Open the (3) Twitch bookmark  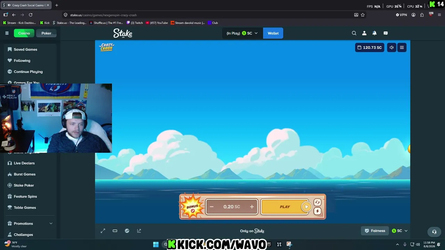(135, 23)
